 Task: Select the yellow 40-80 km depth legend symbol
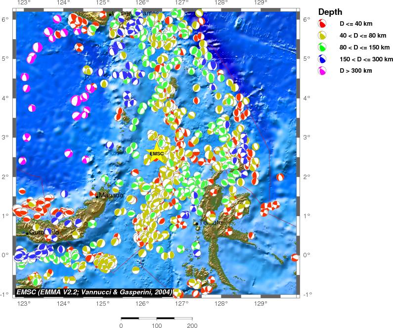(x=322, y=36)
